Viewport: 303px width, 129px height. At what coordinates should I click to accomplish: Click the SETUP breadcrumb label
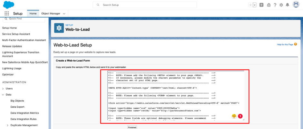pyautogui.click(x=69, y=25)
